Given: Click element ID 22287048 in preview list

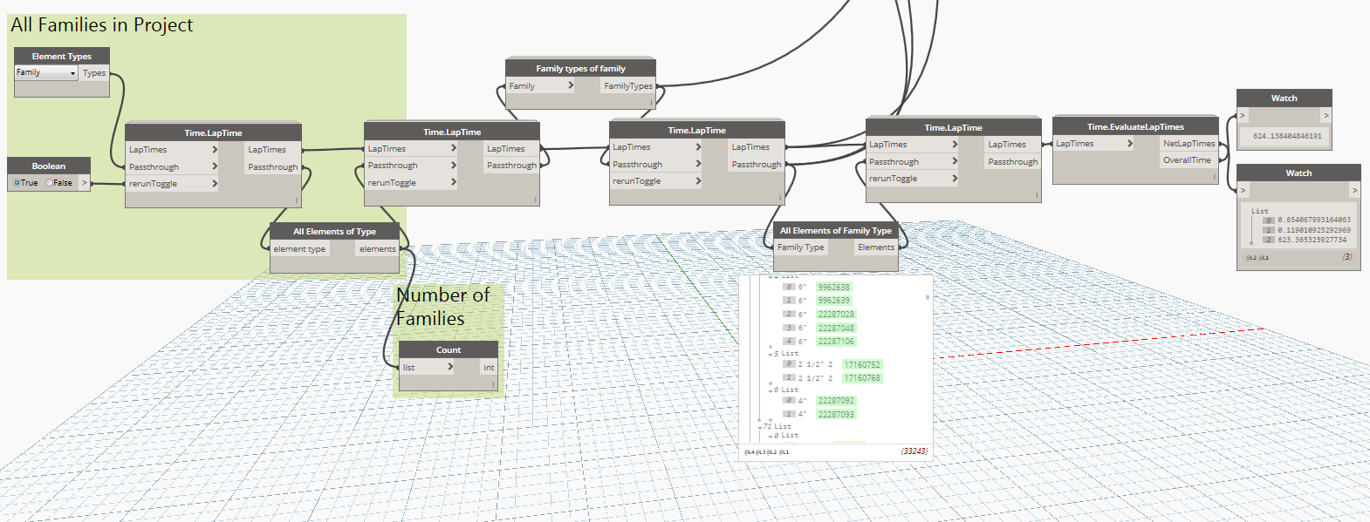Looking at the screenshot, I should 836,329.
